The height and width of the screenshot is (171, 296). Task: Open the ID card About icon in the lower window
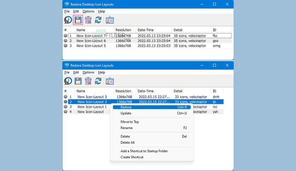pyautogui.click(x=110, y=81)
